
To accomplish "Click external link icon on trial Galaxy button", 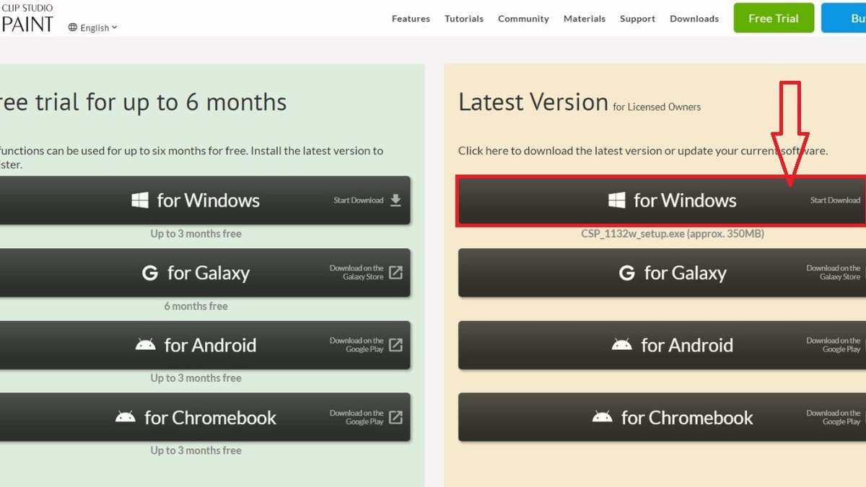I will click(395, 273).
